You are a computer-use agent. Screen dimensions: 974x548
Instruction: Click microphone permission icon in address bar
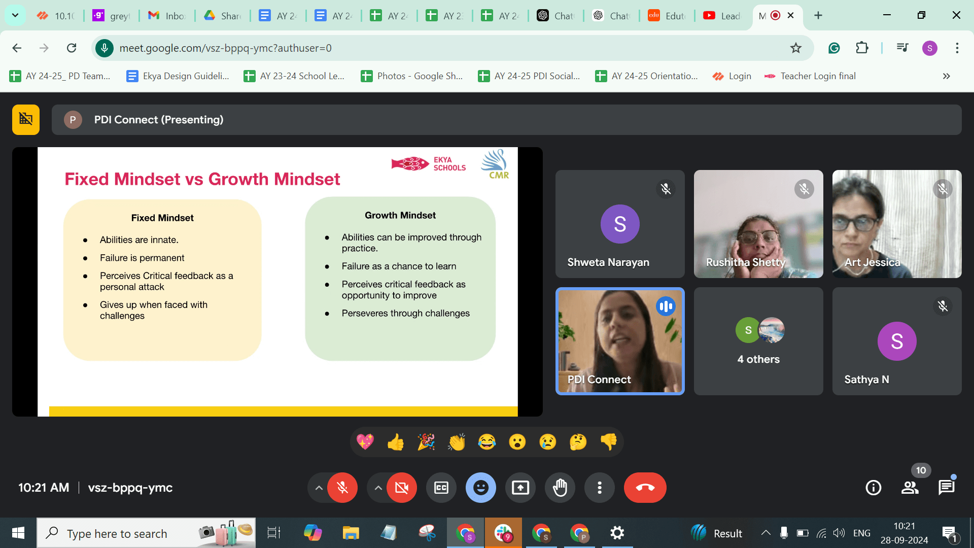point(105,48)
